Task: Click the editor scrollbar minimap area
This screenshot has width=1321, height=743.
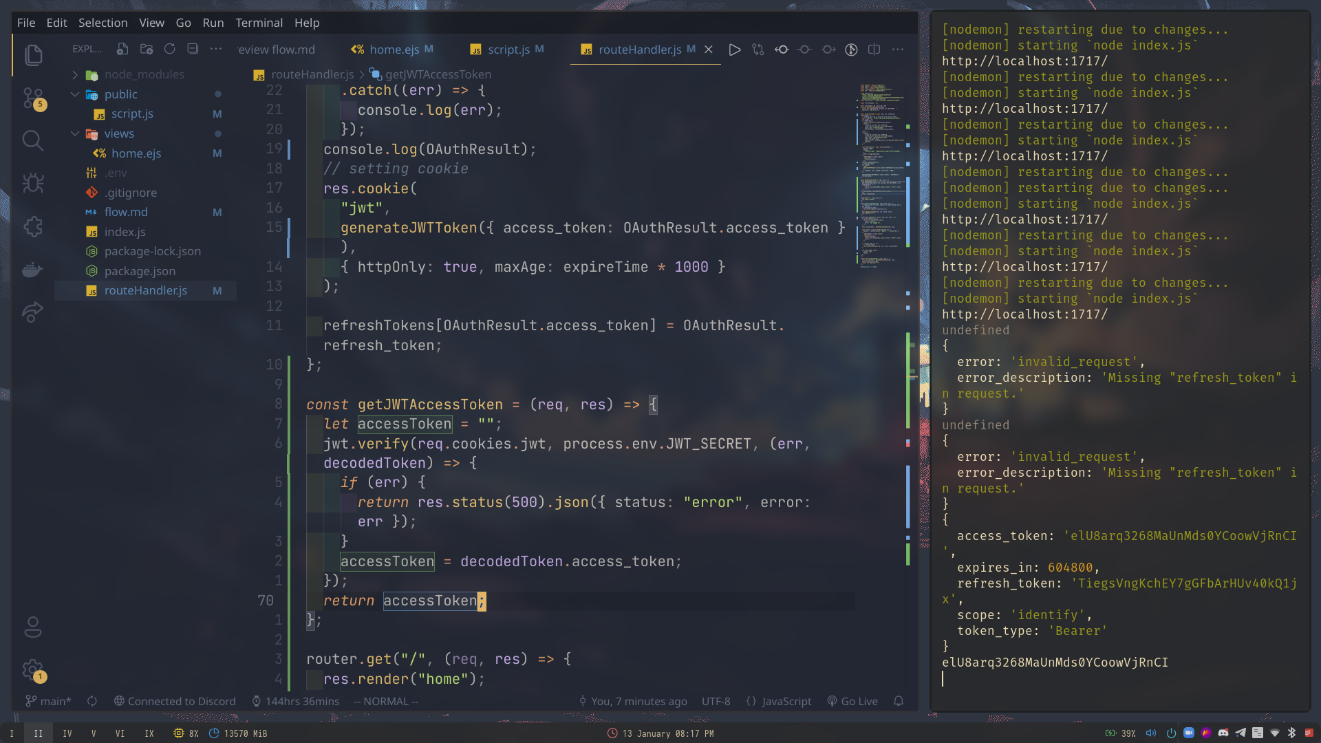Action: 881,206
